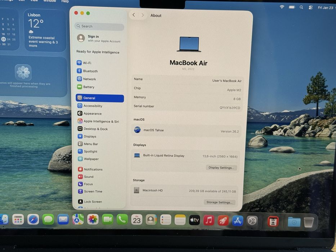
Task: Open the Trash in the Dock
Action: click(309, 222)
